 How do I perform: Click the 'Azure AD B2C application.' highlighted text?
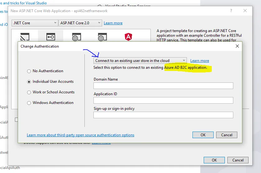(x=186, y=68)
